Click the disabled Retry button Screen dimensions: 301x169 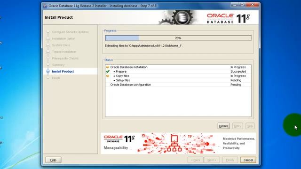(x=238, y=126)
